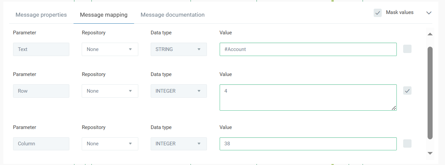This screenshot has height=165, width=445.
Task: Expand the Row INTEGER data type dropdown
Action: (x=178, y=91)
